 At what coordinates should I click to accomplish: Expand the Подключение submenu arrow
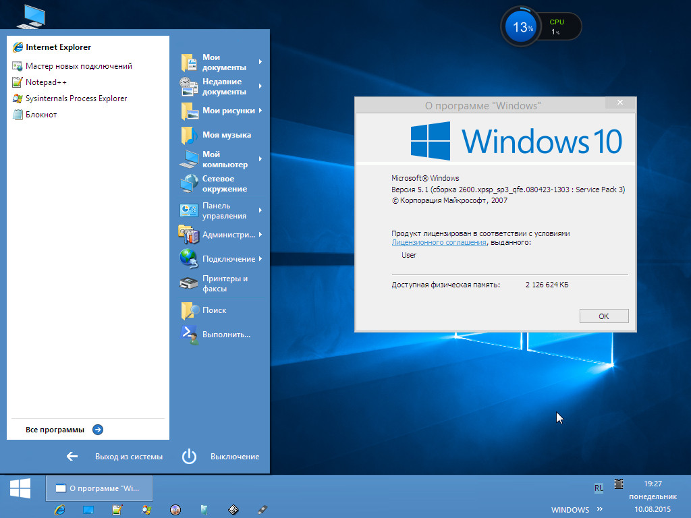point(260,259)
